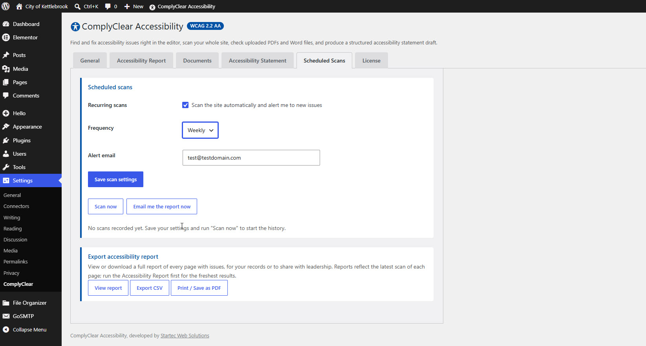Image resolution: width=646 pixels, height=346 pixels.
Task: Open General under Settings submenu
Action: pos(12,195)
